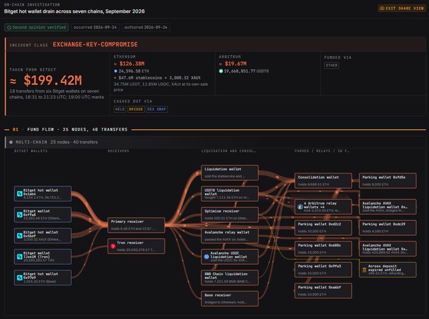Click the authored 2026-09-24 tag
This screenshot has height=319, width=429.
click(146, 27)
